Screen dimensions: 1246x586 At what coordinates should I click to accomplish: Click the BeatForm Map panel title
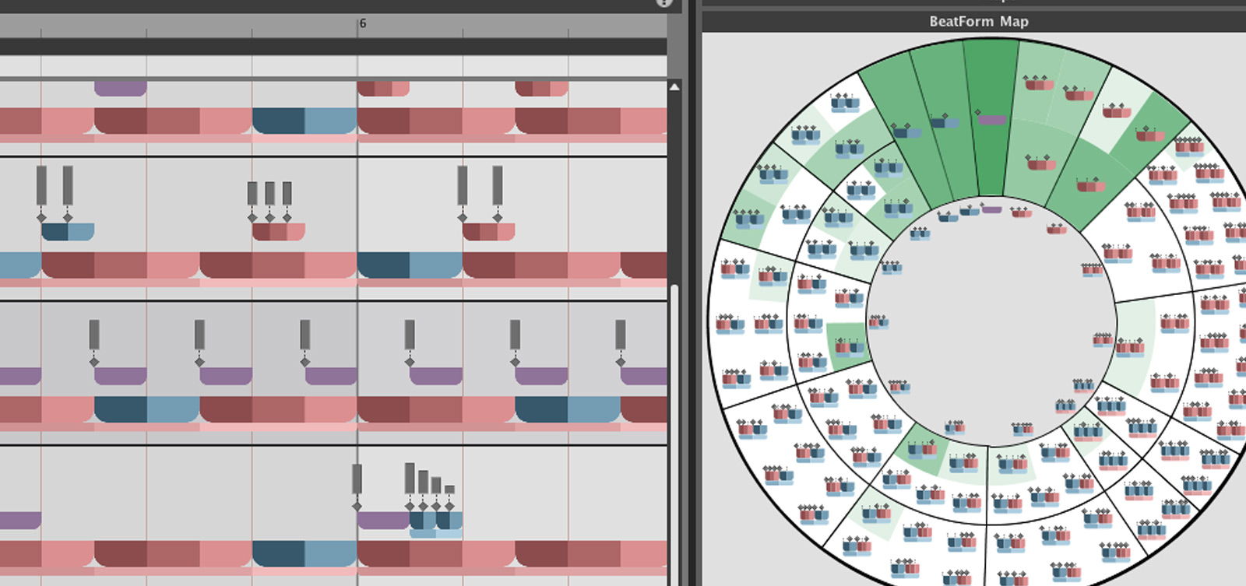[x=978, y=21]
